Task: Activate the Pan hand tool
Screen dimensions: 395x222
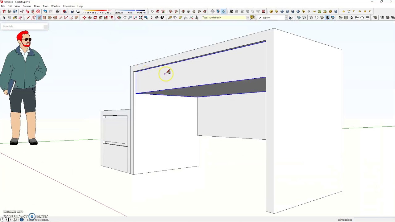Action: click(124, 18)
